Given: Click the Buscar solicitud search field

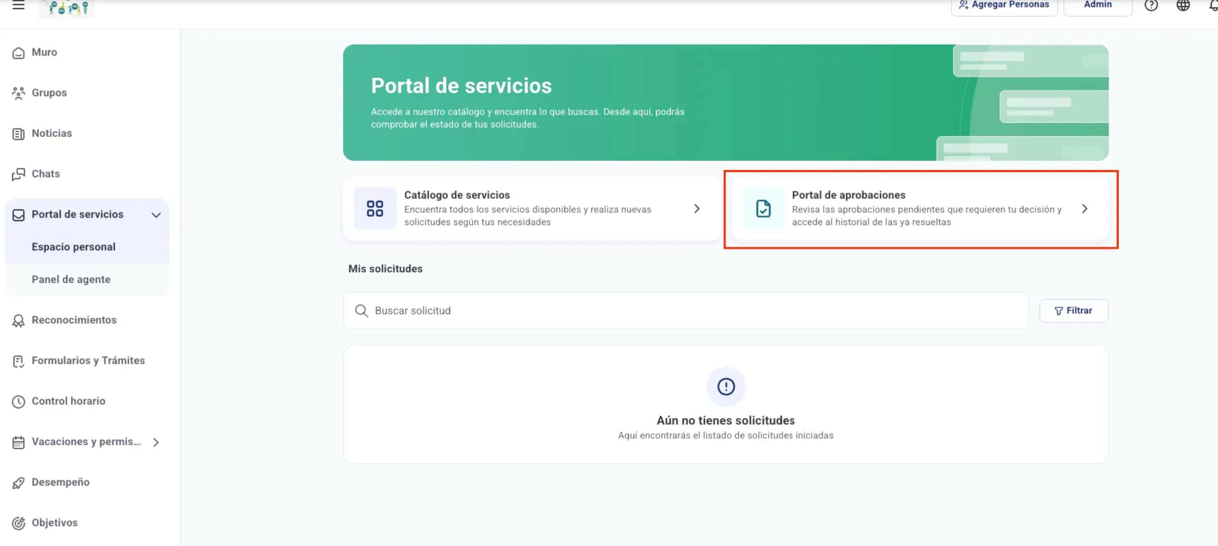Looking at the screenshot, I should tap(686, 310).
